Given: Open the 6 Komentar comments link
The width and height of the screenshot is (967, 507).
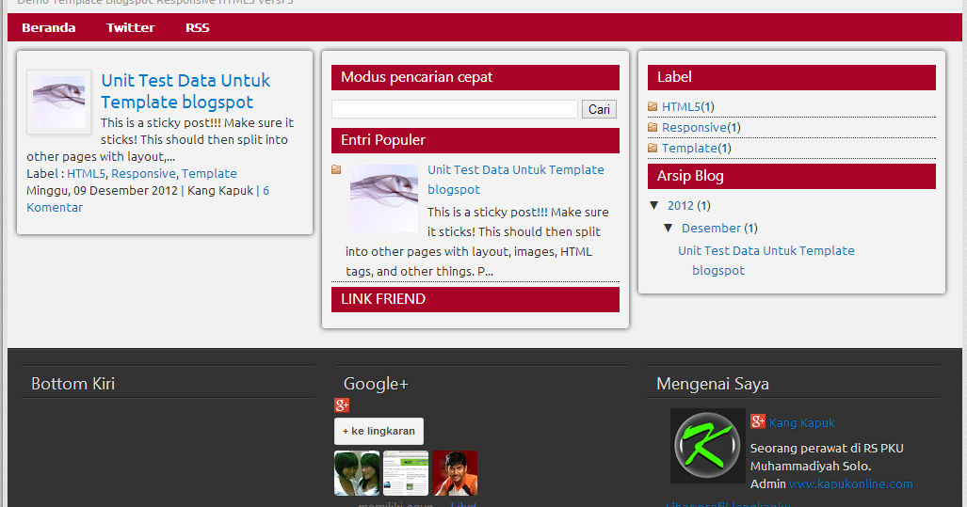Looking at the screenshot, I should pos(148,199).
